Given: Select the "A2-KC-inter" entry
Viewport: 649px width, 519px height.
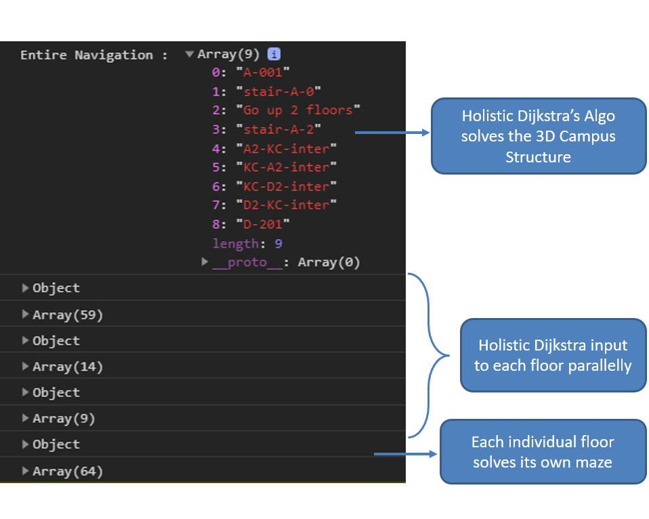Looking at the screenshot, I should click(287, 148).
